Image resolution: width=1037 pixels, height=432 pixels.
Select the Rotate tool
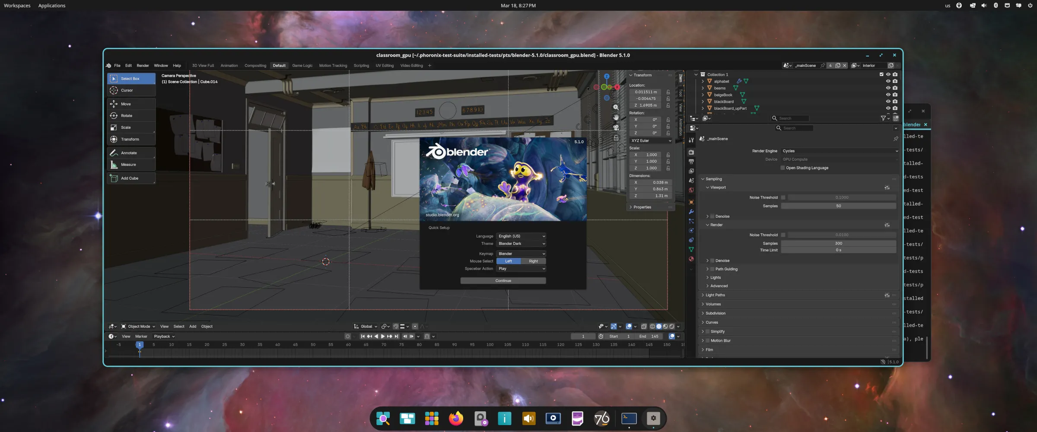click(x=127, y=116)
